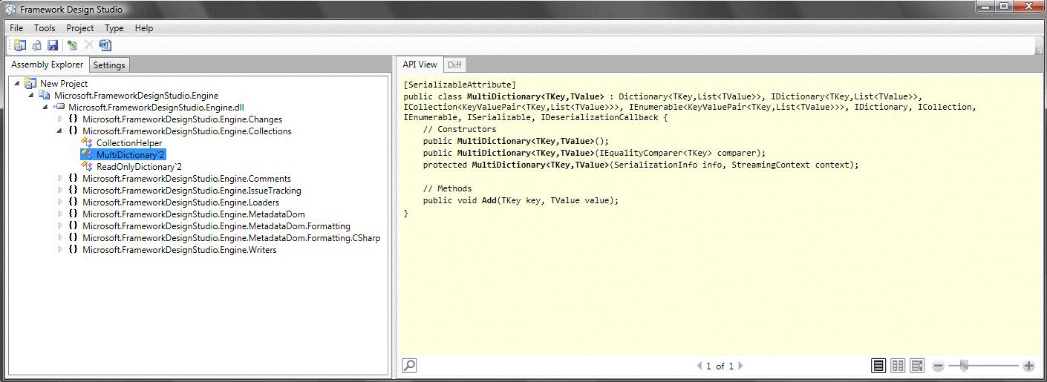Screen dimensions: 1047x382
Task: Click the Save (floppy disk) toolbar icon
Action: pos(53,46)
